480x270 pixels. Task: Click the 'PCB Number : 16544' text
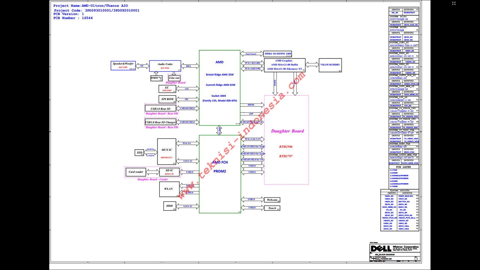tap(73, 18)
